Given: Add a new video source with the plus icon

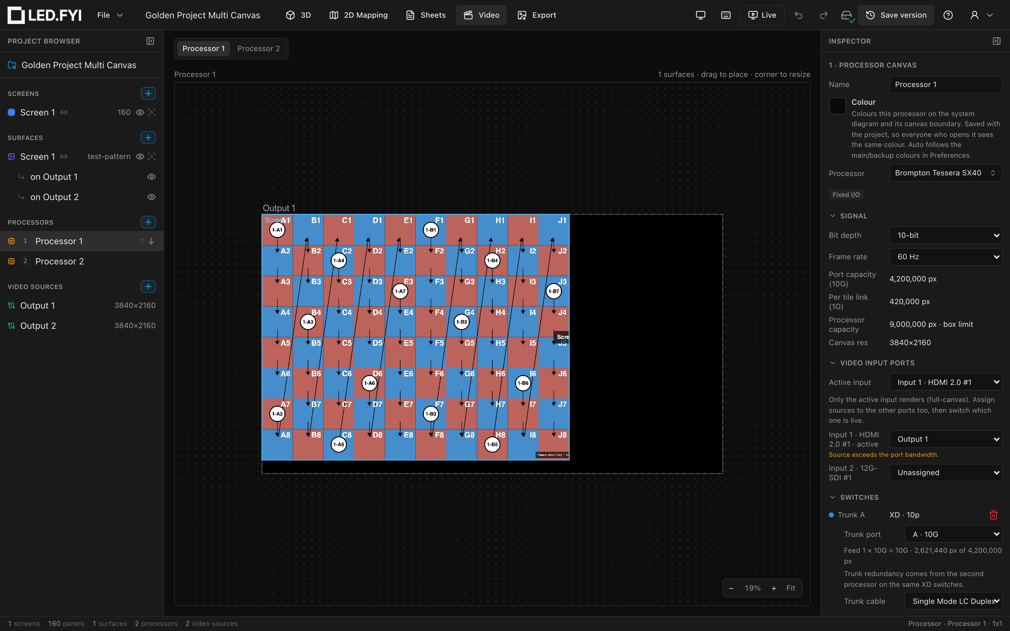Looking at the screenshot, I should tap(148, 286).
